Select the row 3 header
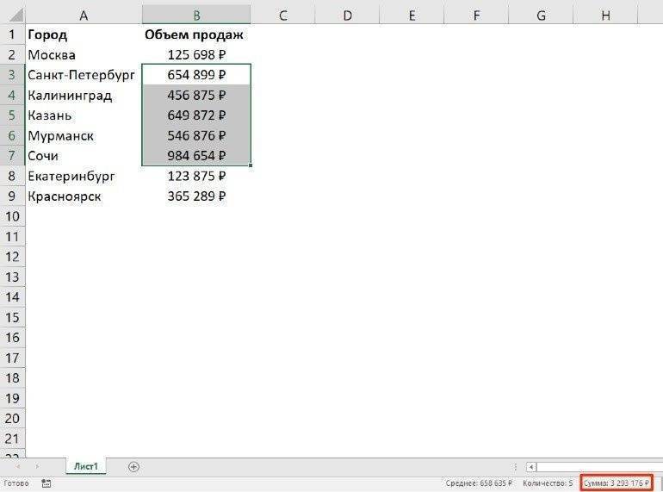 tap(12, 75)
